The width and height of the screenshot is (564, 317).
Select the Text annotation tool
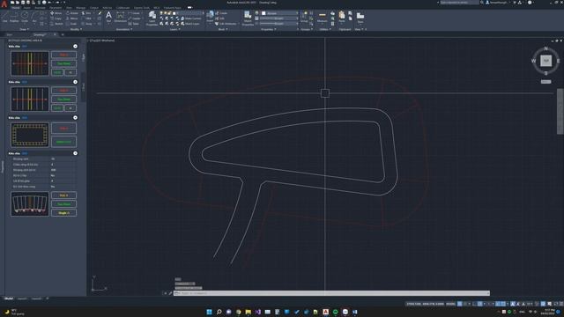pos(108,17)
